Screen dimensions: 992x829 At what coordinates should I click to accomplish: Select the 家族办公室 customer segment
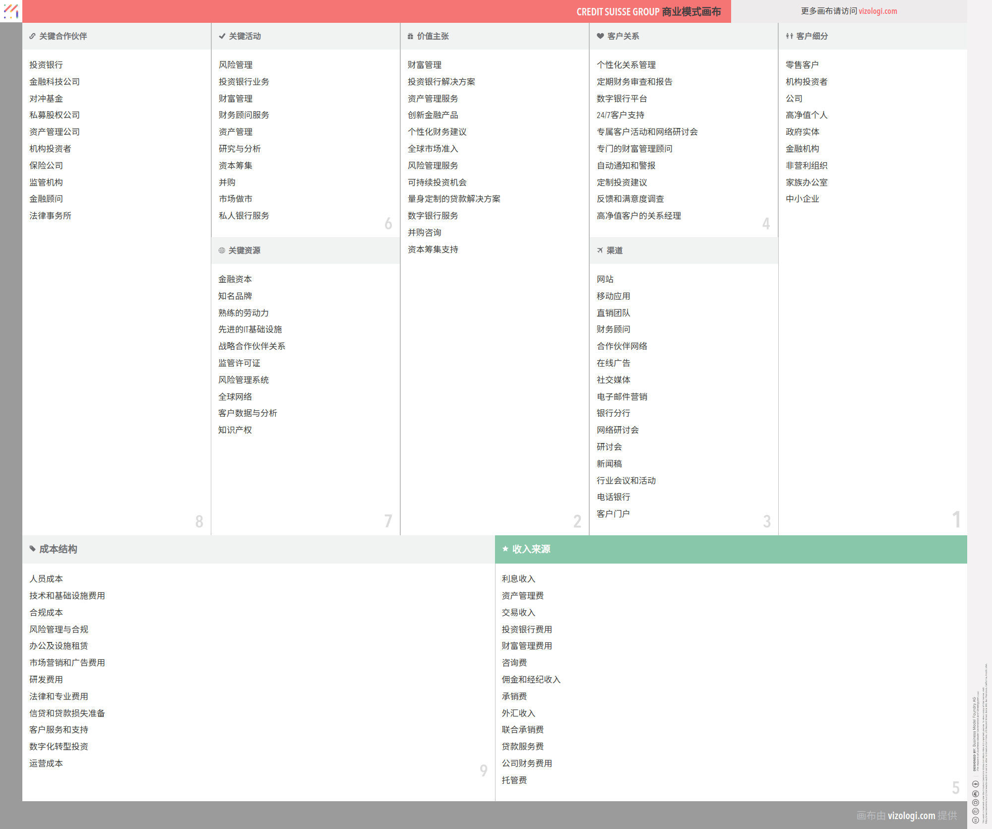click(806, 183)
